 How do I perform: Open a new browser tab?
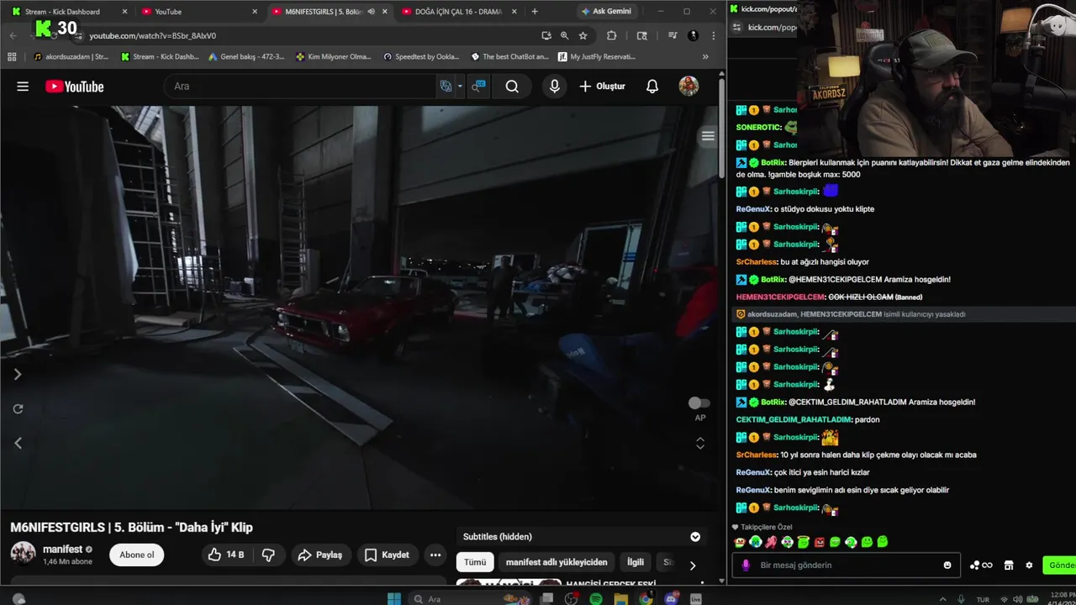tap(535, 12)
